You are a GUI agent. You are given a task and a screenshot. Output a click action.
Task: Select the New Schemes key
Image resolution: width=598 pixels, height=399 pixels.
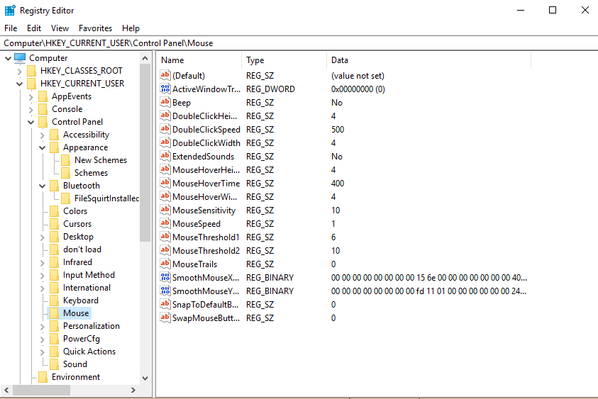coord(101,160)
